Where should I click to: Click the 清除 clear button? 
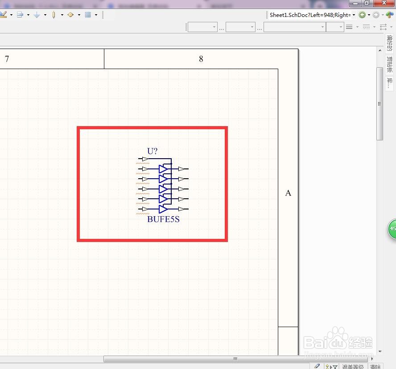375,366
